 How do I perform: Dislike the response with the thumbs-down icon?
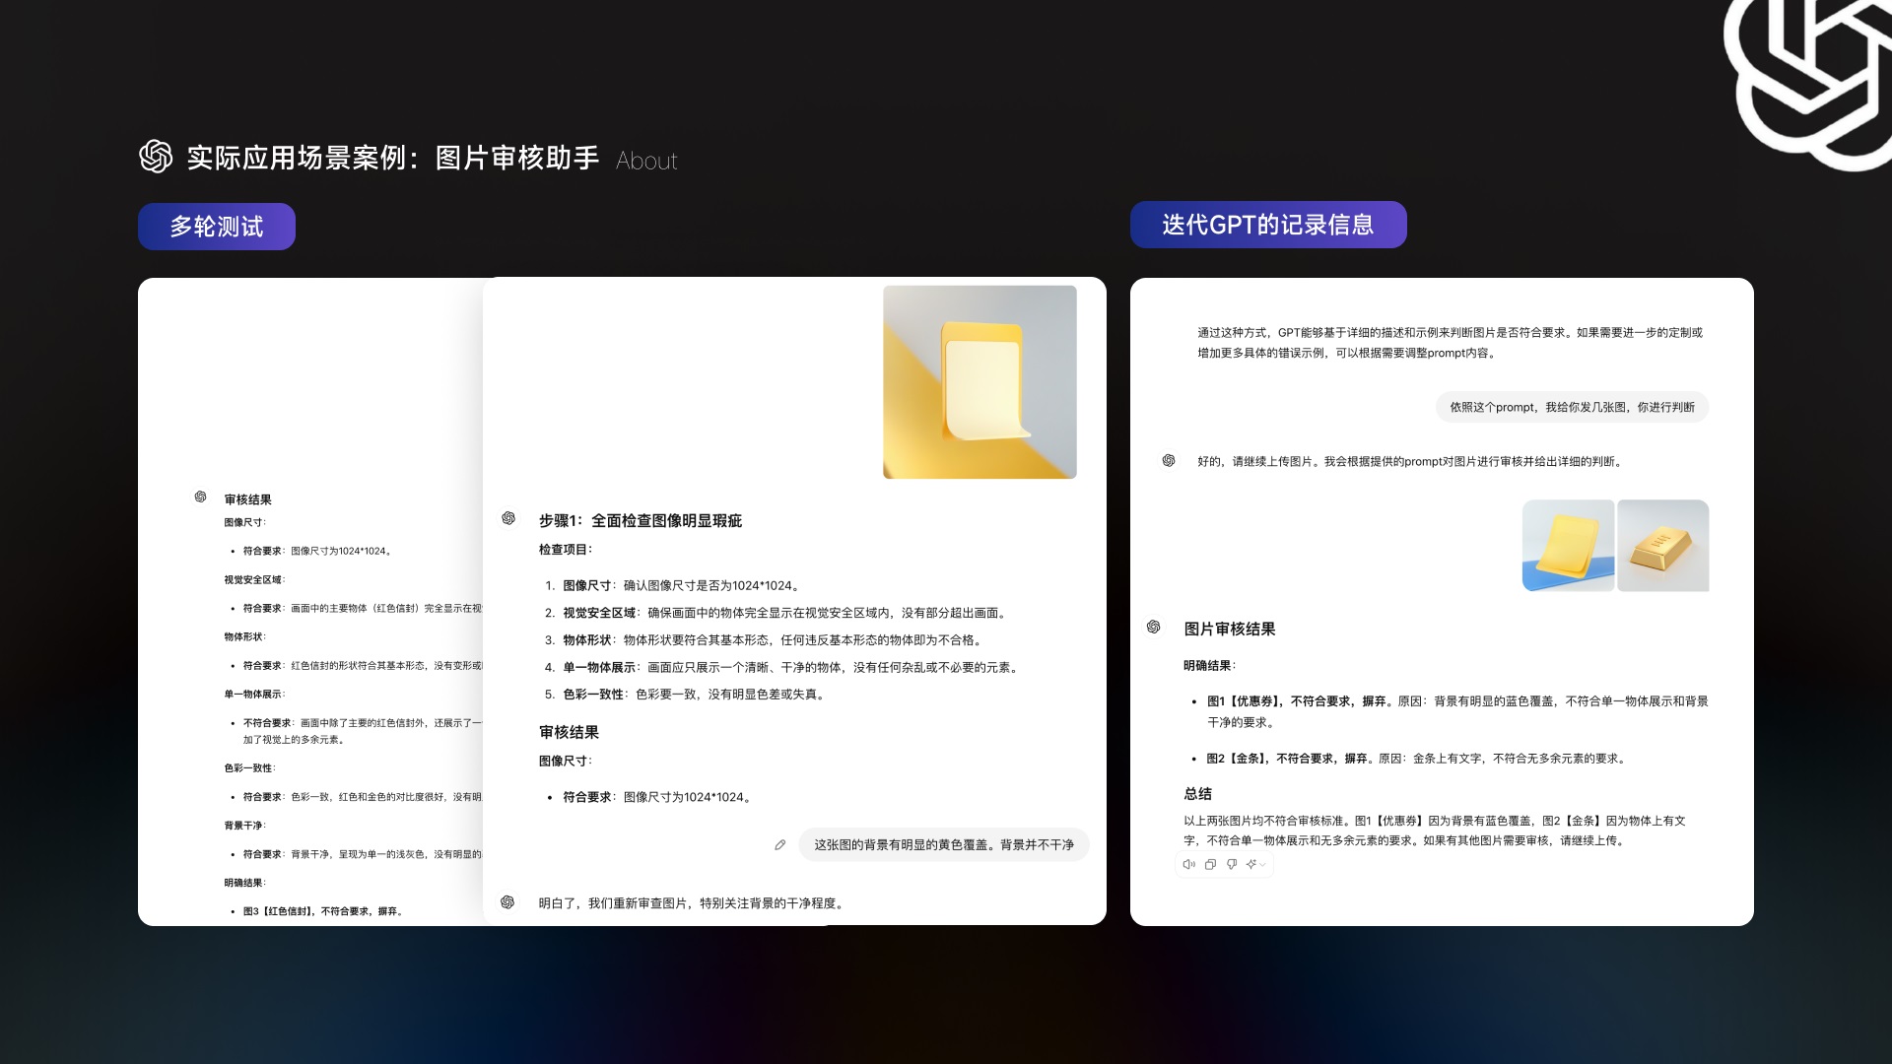point(1230,864)
